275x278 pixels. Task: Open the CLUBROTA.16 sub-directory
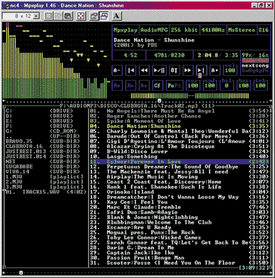tap(43, 147)
